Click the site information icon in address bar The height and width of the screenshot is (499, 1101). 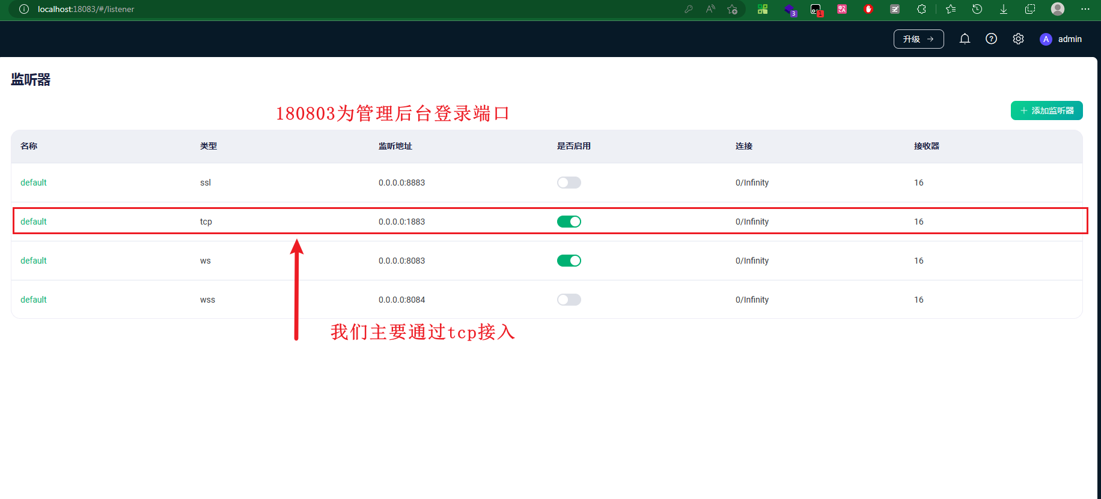(x=24, y=9)
